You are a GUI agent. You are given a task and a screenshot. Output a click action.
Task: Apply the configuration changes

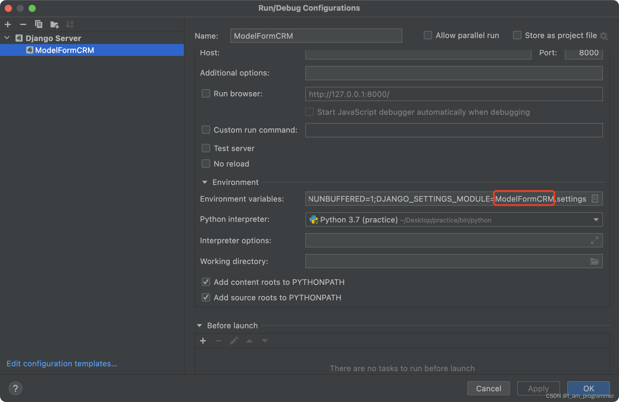(x=538, y=388)
